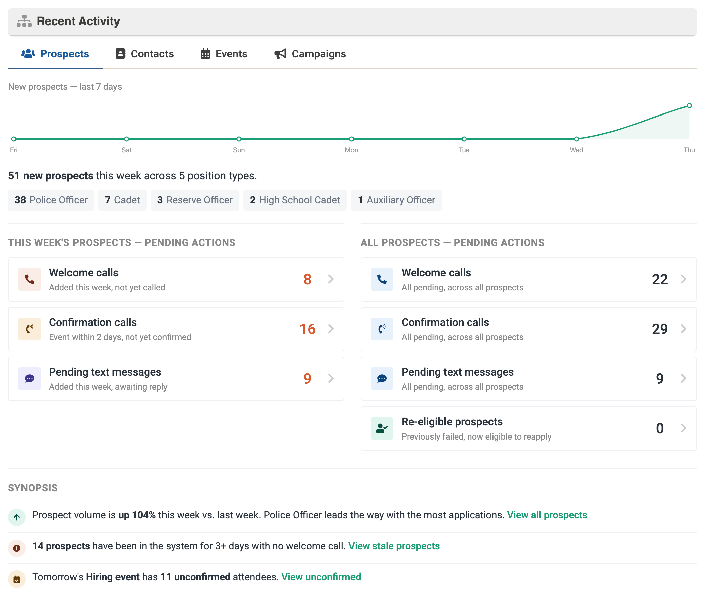The height and width of the screenshot is (598, 705).
Task: Click this week's Welcome calls phone icon
Action: [30, 279]
